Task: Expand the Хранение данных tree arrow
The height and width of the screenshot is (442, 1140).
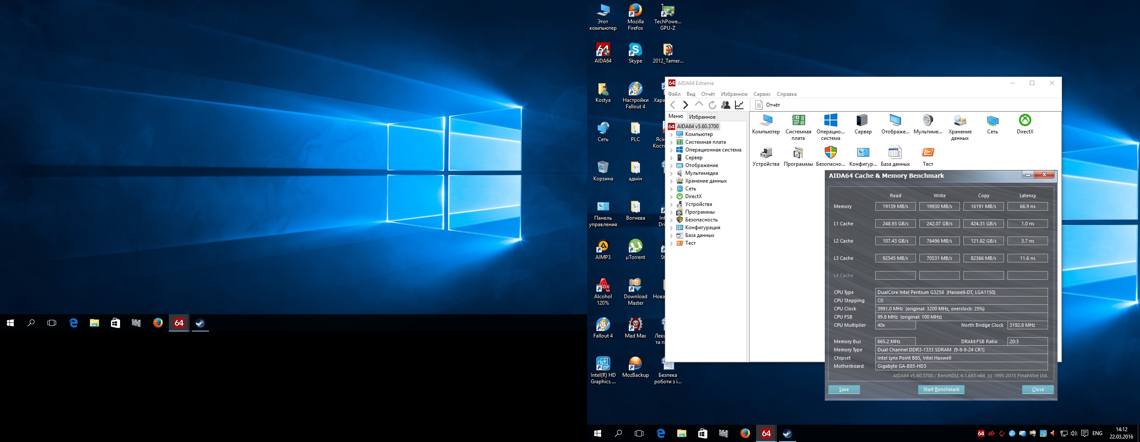Action: [x=671, y=181]
